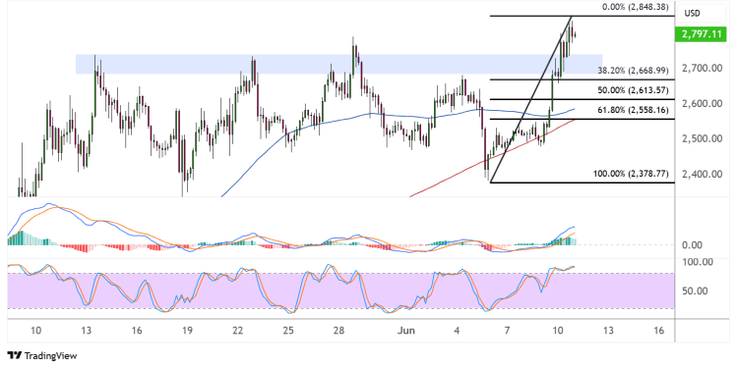737x368 pixels.
Task: Click the 4 date label on time axis
Action: point(457,331)
